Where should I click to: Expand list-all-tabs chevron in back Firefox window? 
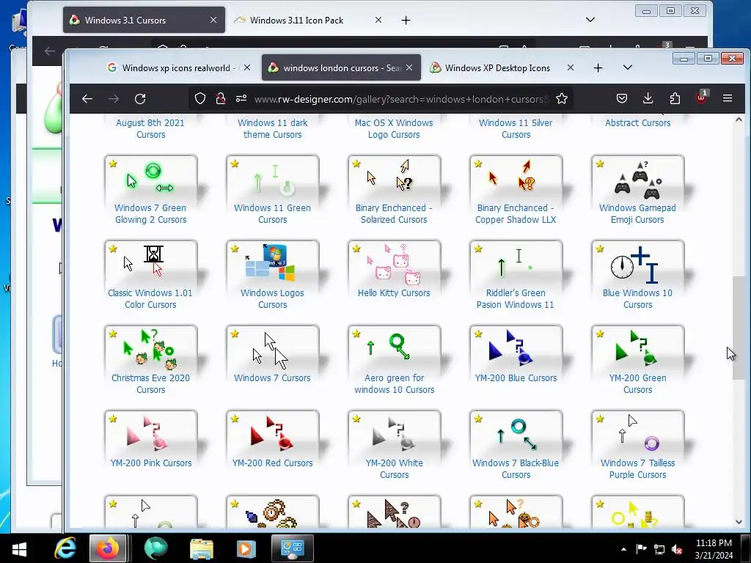point(590,20)
